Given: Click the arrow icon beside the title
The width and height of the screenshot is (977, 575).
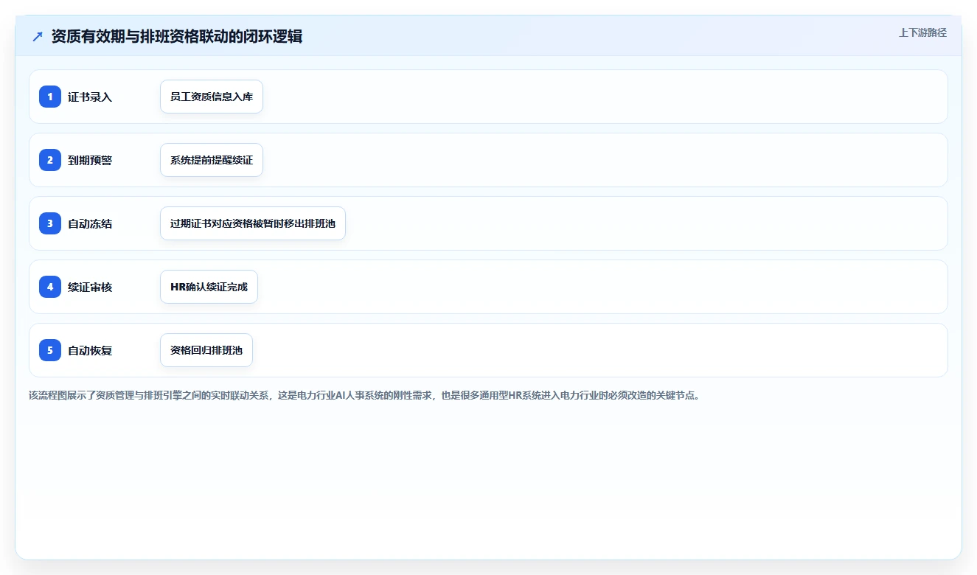Looking at the screenshot, I should pyautogui.click(x=38, y=36).
